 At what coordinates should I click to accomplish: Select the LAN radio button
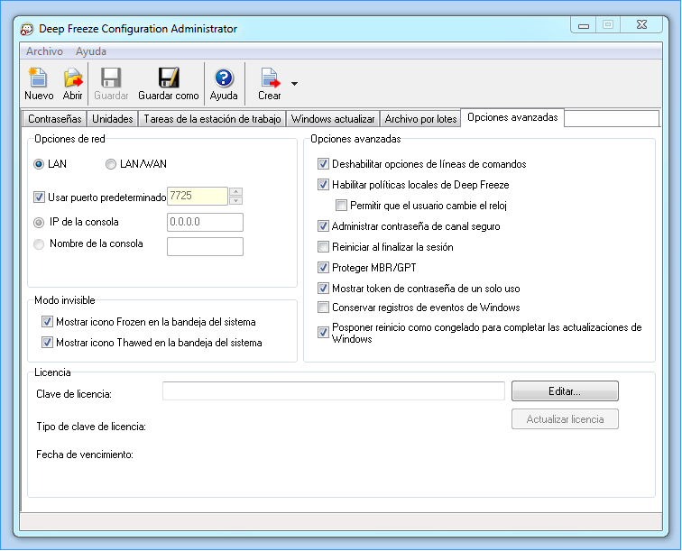click(39, 164)
